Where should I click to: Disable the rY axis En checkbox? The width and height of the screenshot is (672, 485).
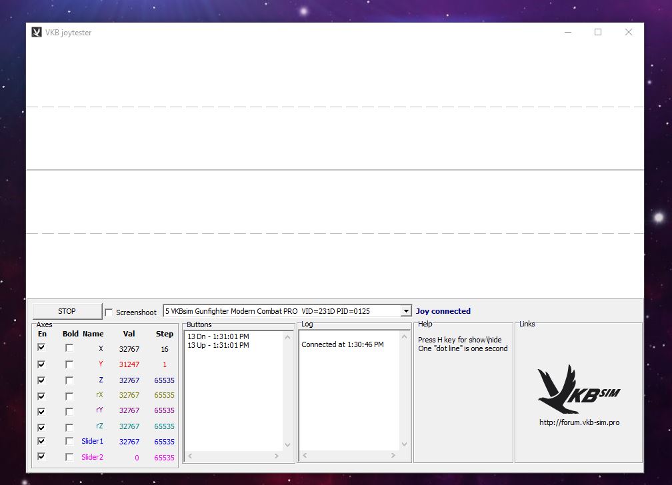click(41, 411)
